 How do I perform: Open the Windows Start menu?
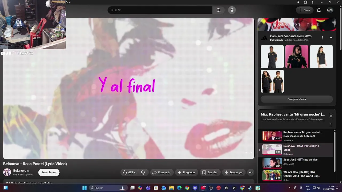click(x=84, y=188)
